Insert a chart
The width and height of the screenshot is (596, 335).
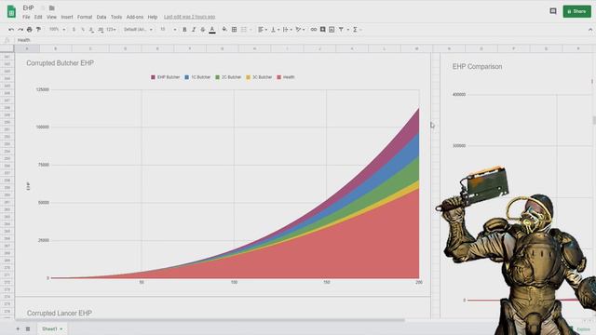pos(332,29)
